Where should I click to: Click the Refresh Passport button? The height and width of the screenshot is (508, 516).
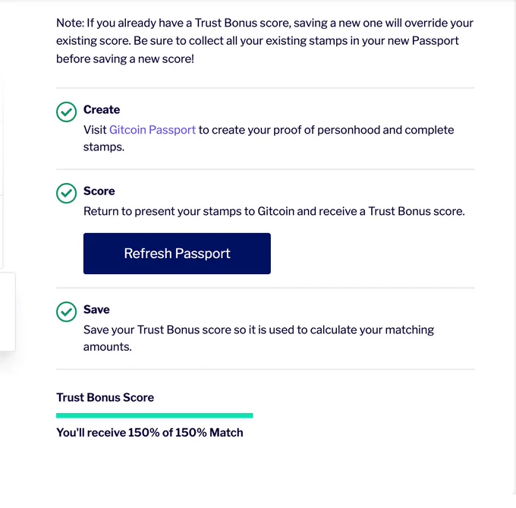point(177,254)
